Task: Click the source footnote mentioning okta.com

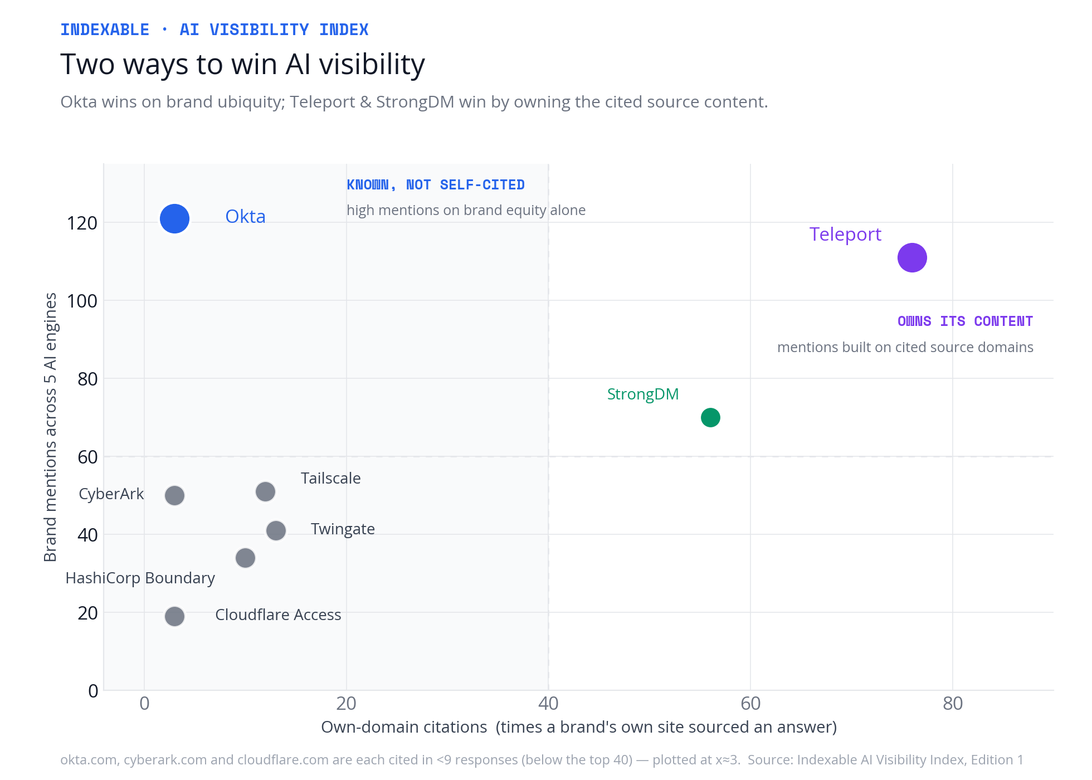Action: [542, 760]
